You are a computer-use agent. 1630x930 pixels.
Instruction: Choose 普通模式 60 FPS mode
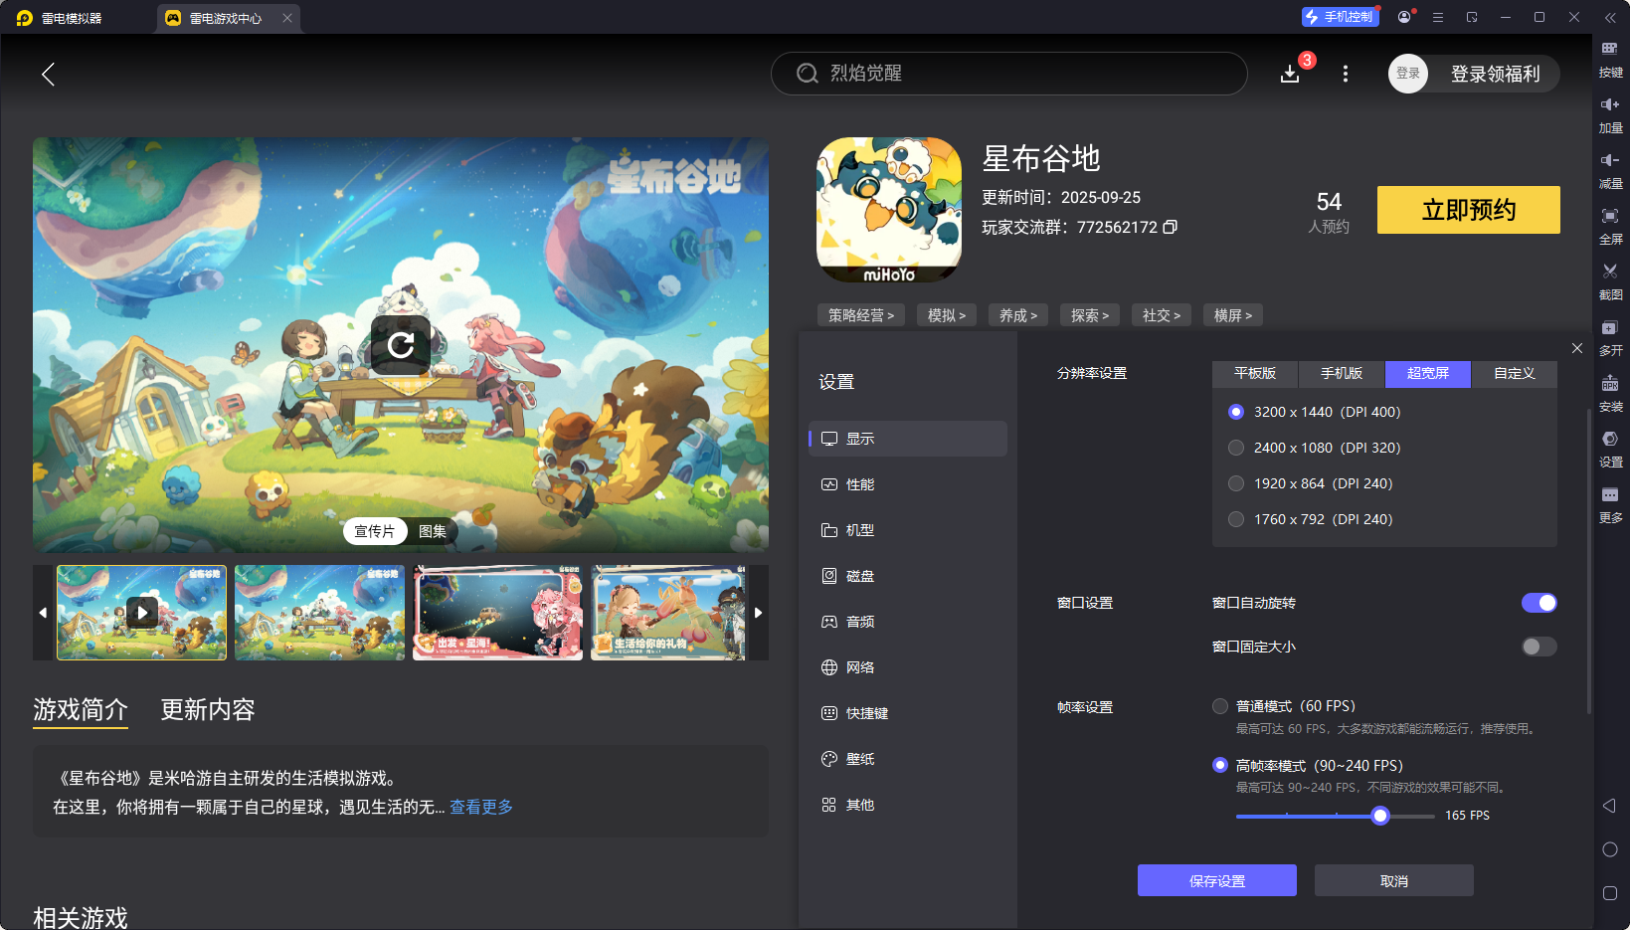1220,706
